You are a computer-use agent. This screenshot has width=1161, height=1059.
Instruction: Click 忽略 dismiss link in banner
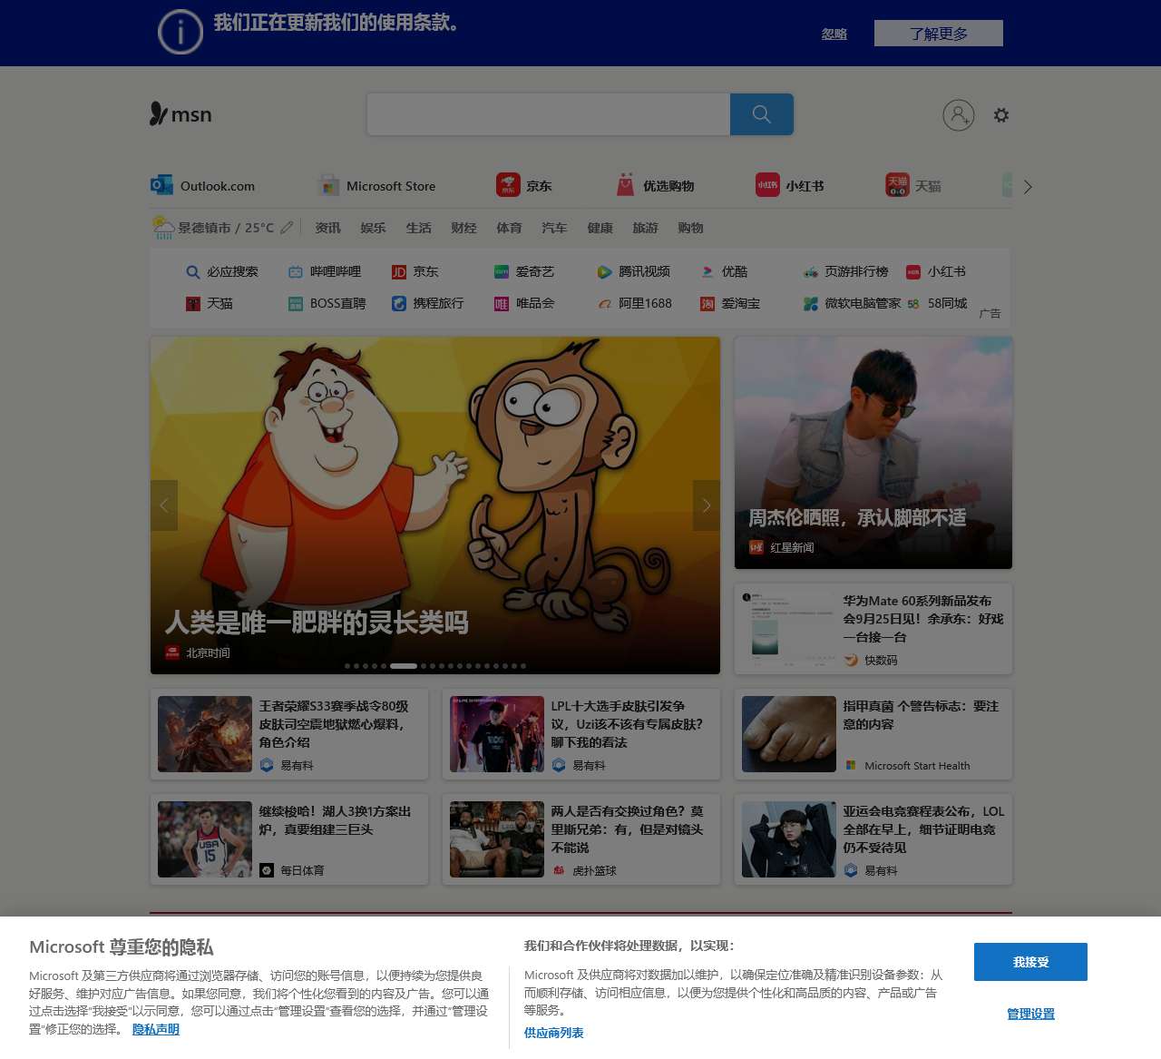(x=834, y=34)
